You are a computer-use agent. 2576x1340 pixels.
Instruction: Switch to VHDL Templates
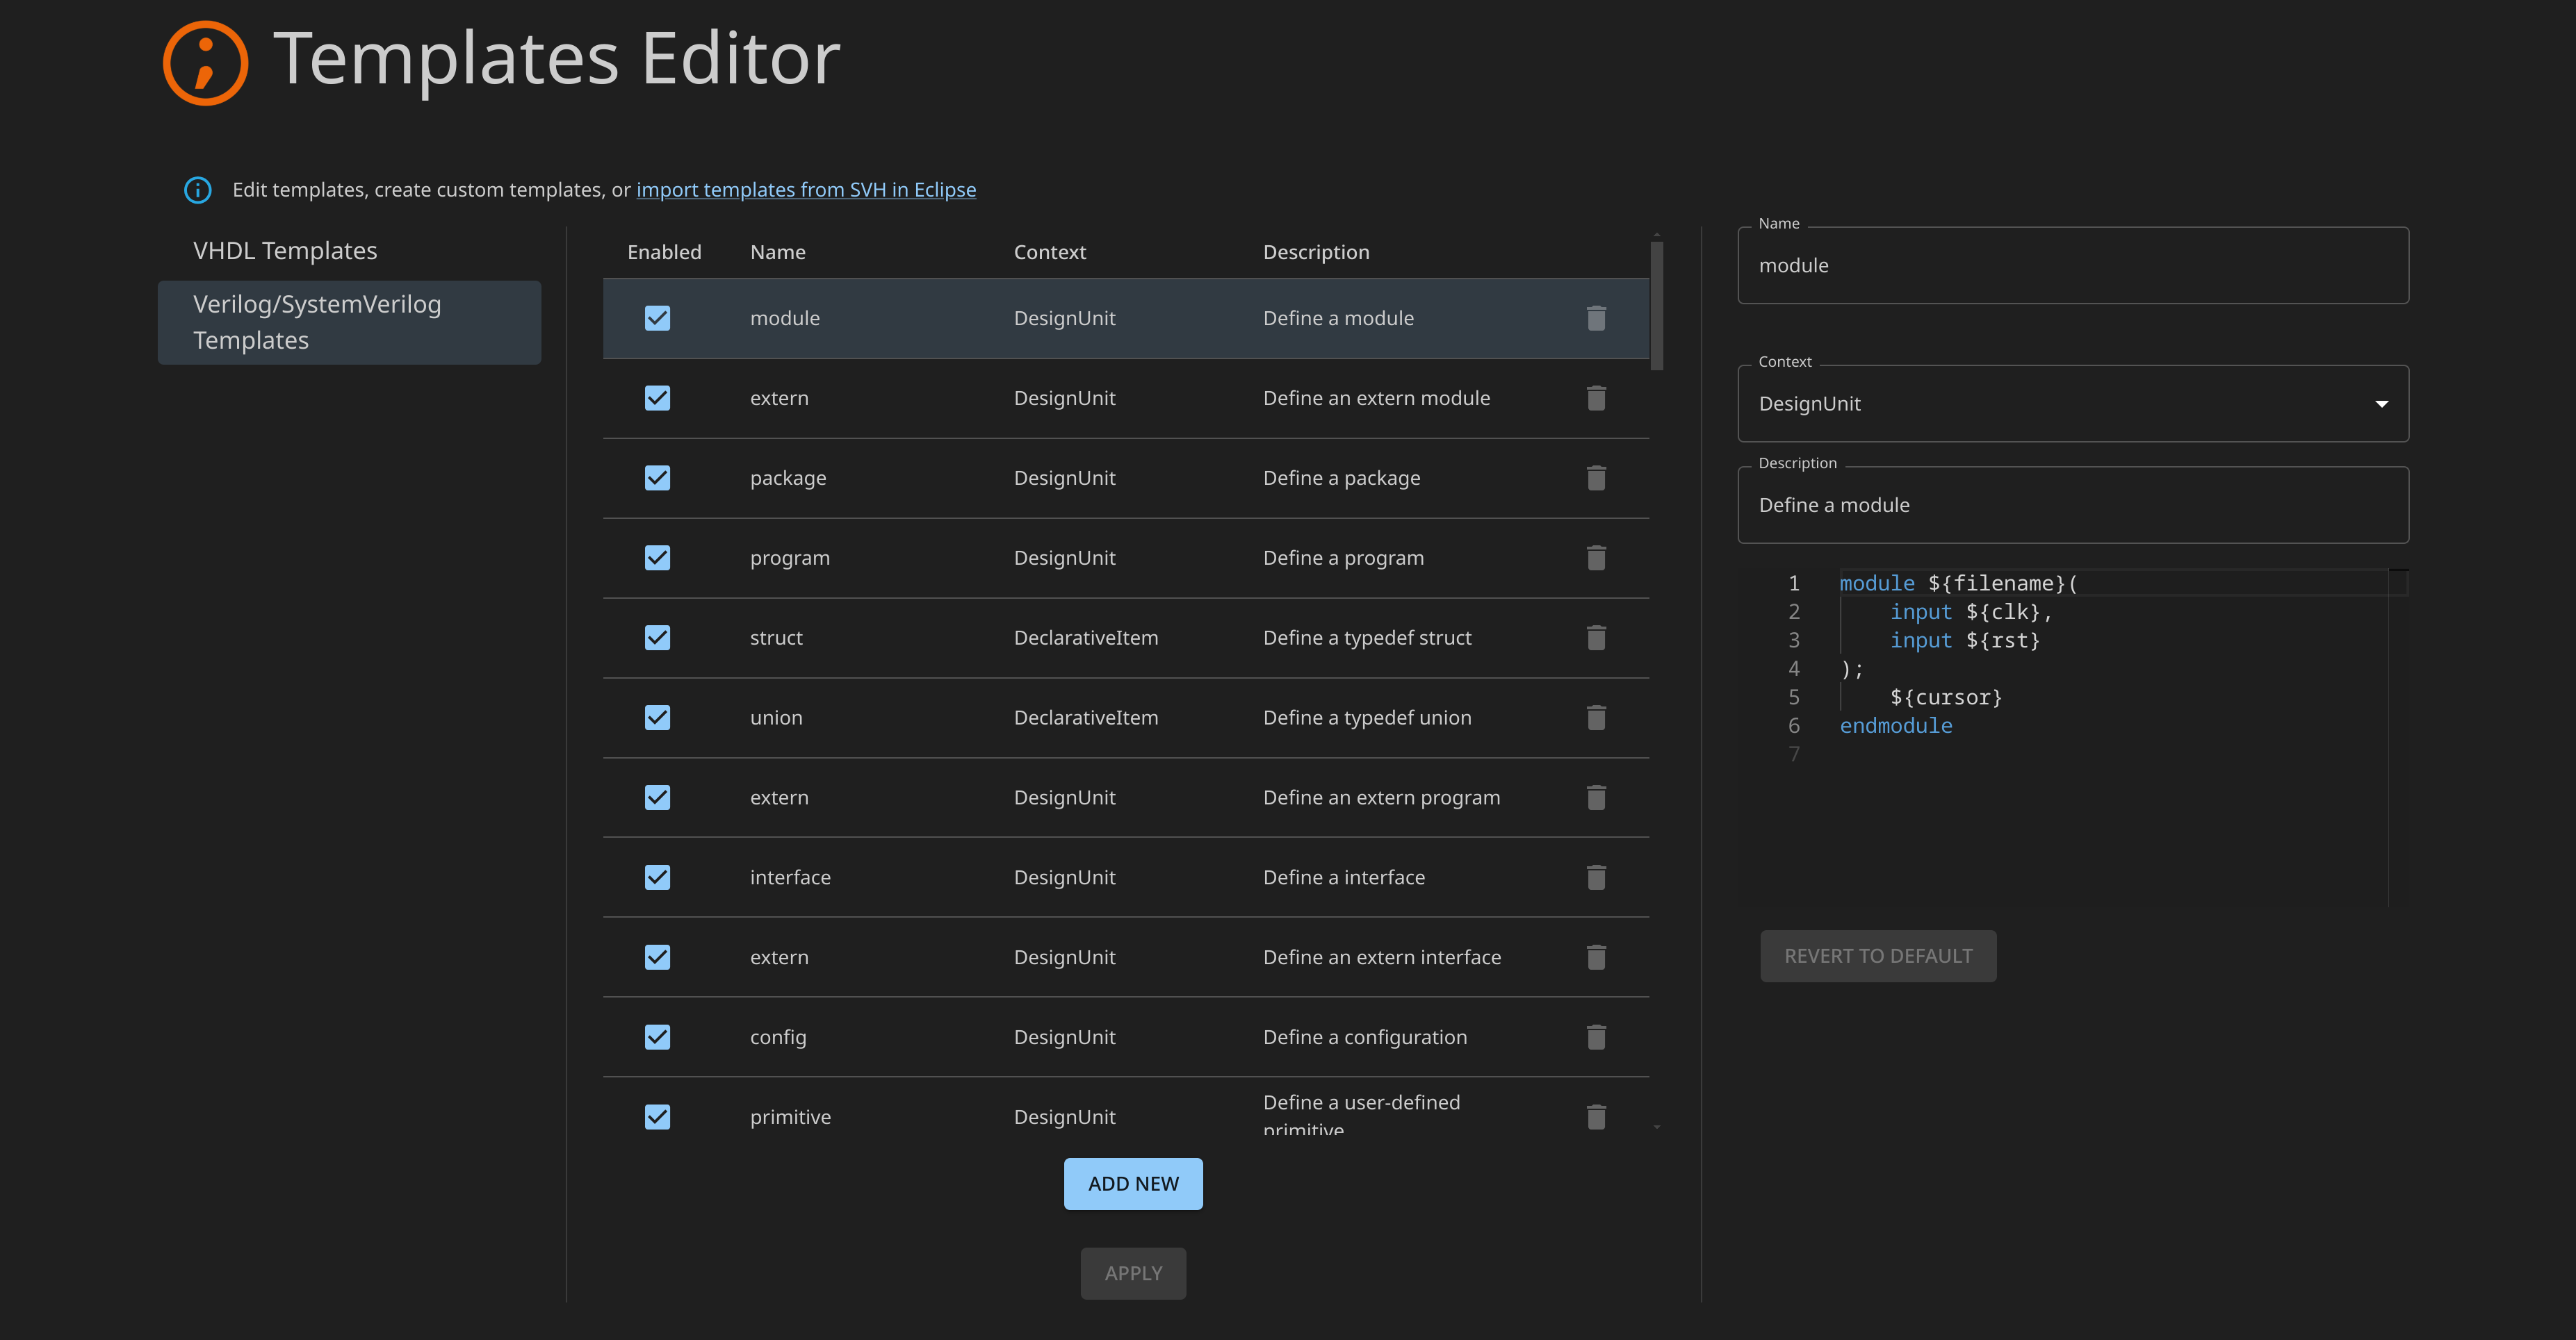(x=285, y=251)
